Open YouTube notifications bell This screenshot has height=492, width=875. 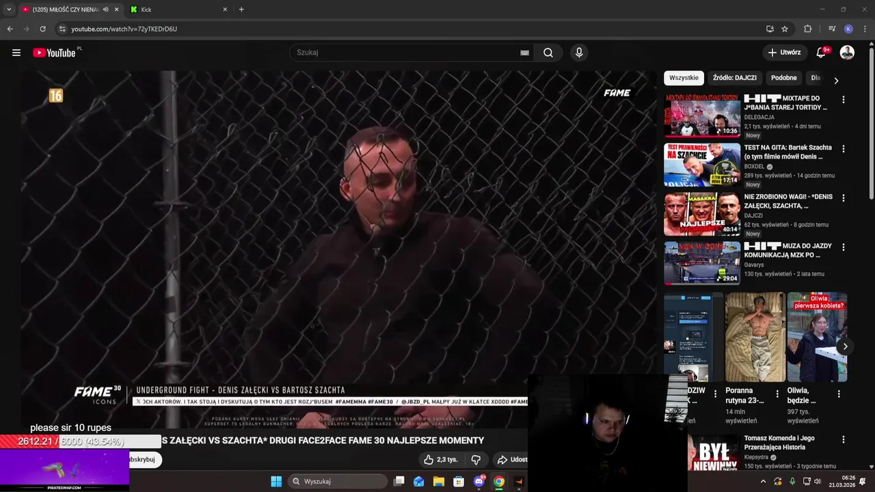tap(822, 53)
